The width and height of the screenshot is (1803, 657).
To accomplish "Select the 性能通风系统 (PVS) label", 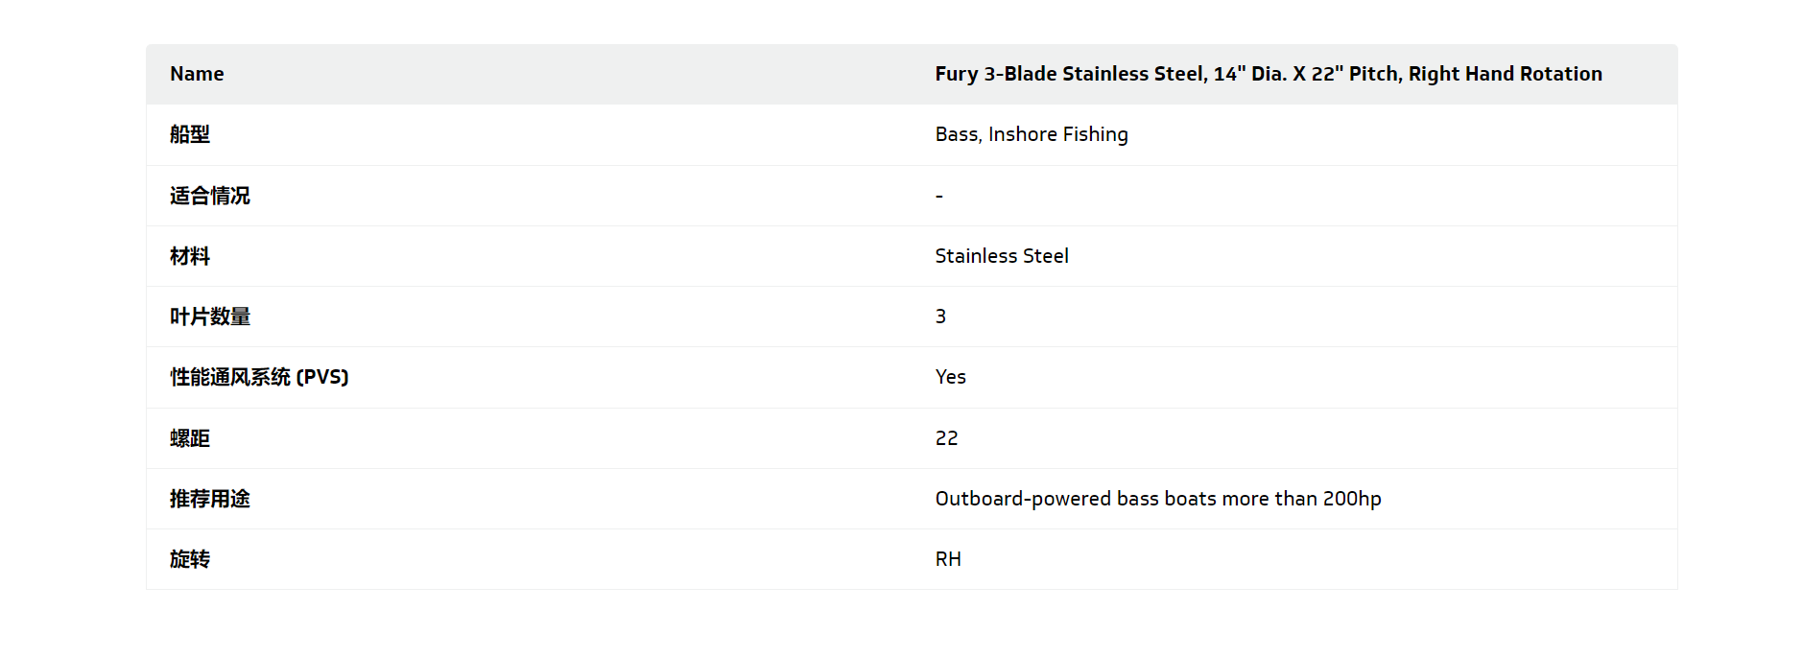I will point(259,377).
